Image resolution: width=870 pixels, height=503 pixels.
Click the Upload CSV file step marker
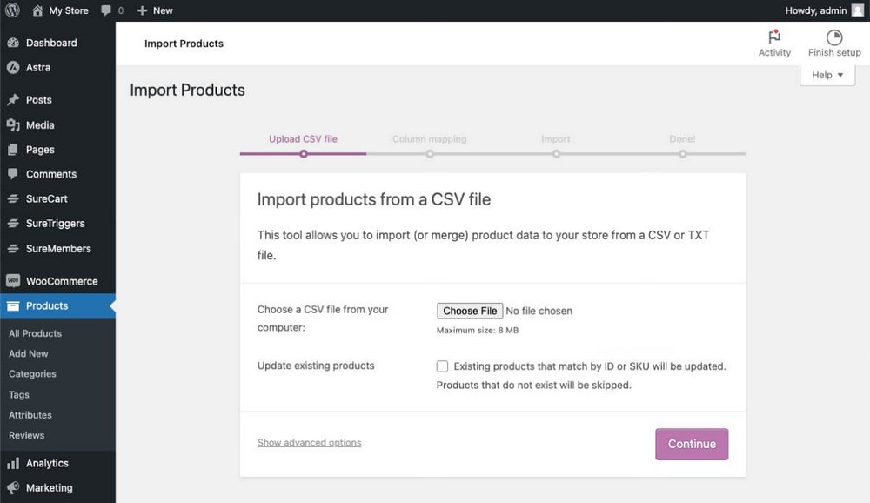(304, 154)
